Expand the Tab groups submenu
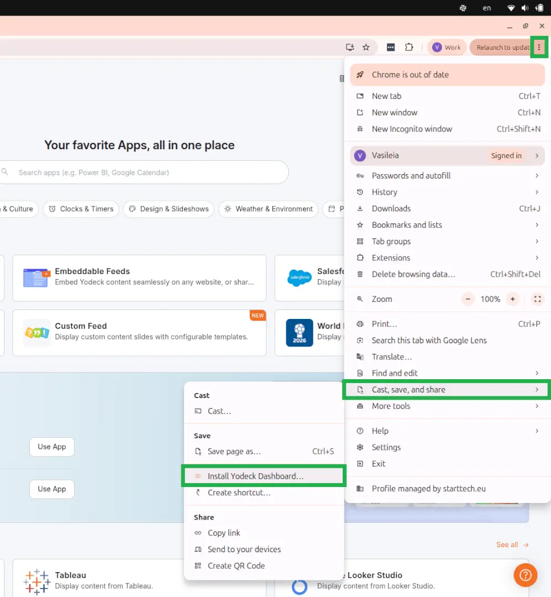 (x=447, y=241)
